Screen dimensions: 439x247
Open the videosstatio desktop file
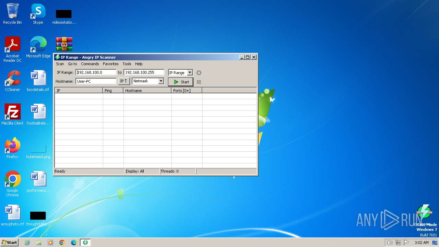pos(64,16)
